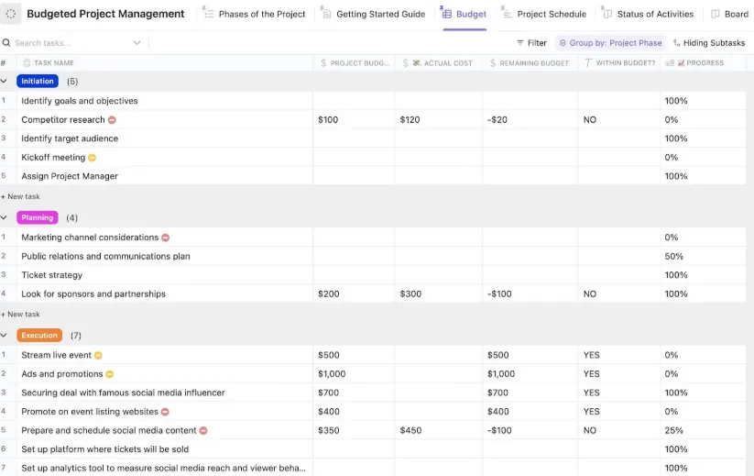754x476 pixels.
Task: Click $1,000 project budget for Ads and promotions
Action: tap(332, 374)
